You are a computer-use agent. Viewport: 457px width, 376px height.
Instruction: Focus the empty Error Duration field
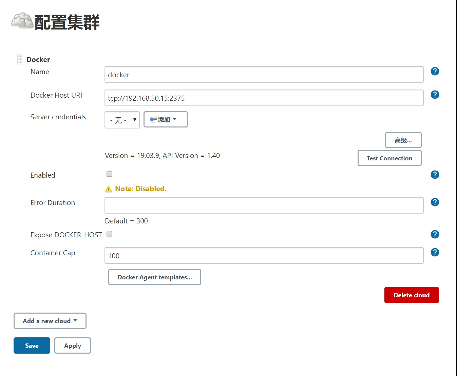click(x=264, y=205)
